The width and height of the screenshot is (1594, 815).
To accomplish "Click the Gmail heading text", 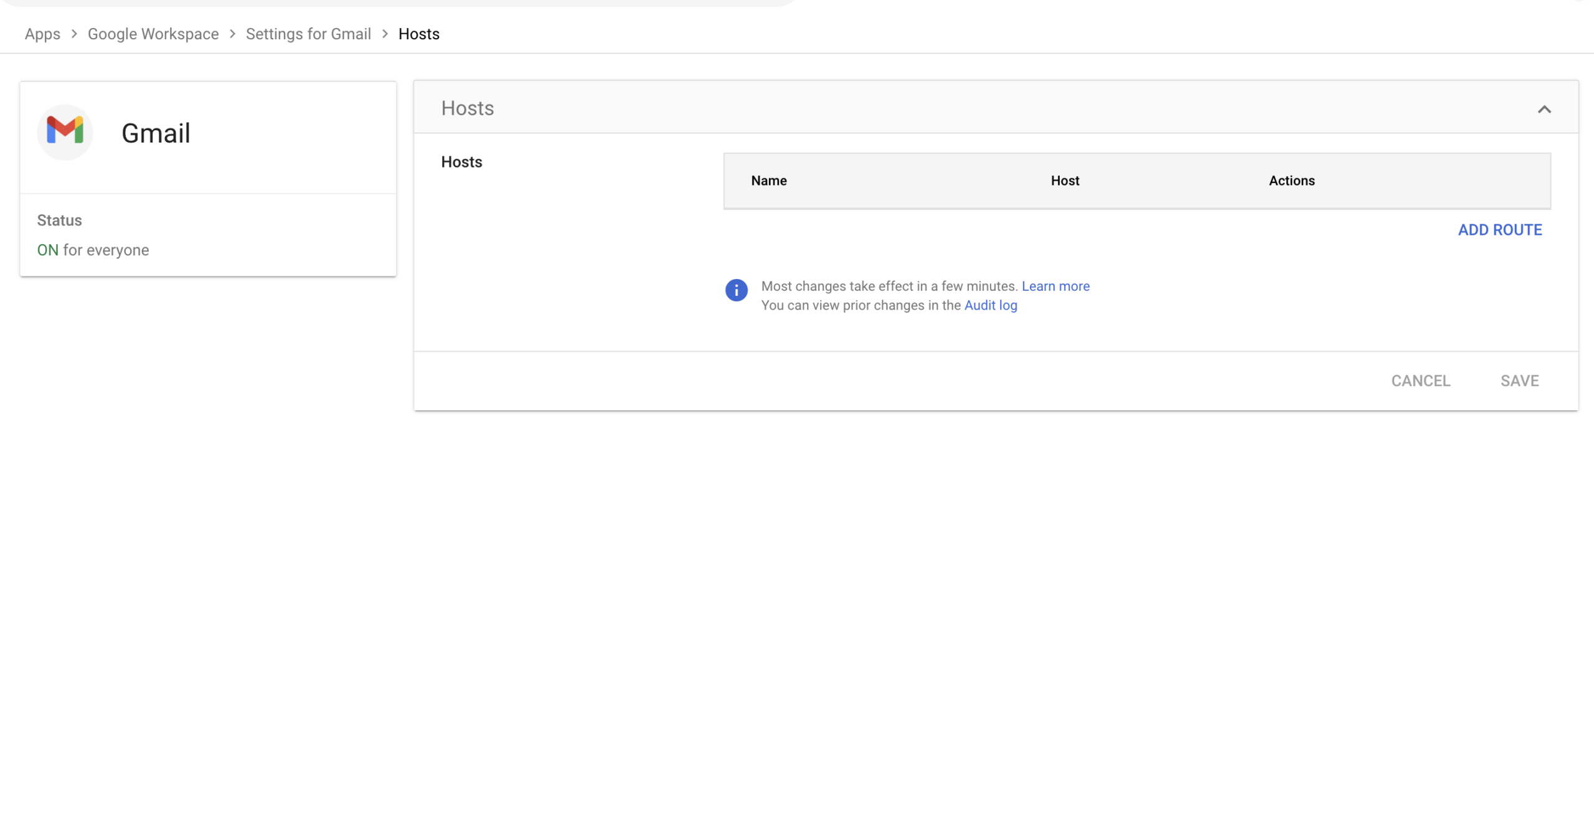I will (x=156, y=133).
